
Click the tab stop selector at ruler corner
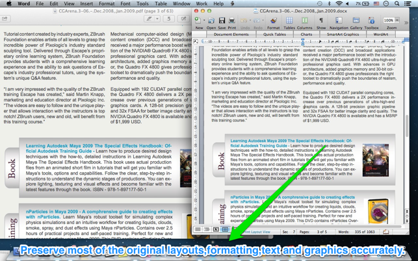coord(196,42)
